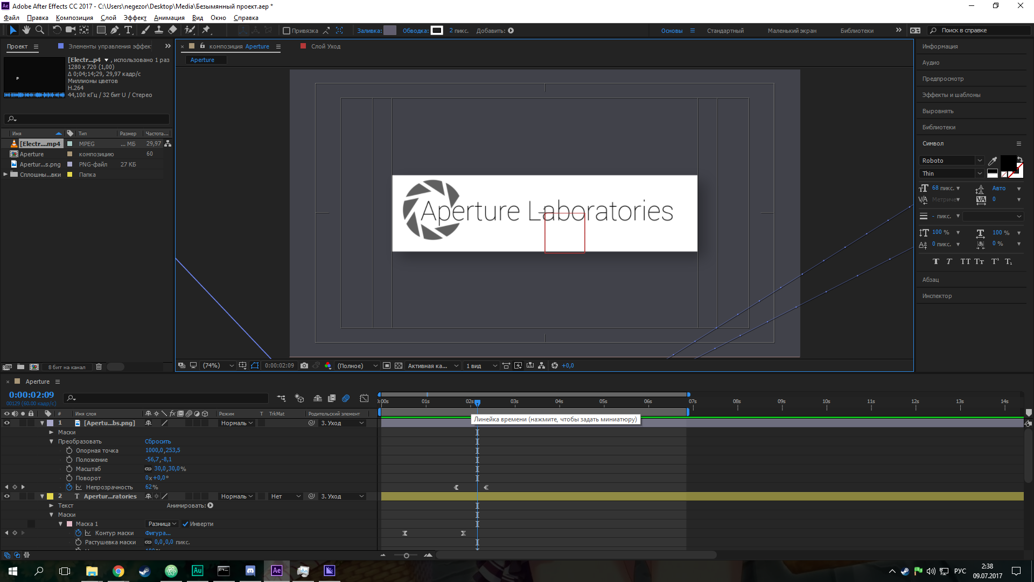This screenshot has width=1034, height=582.
Task: Click the 8 бит на канал depth button
Action: (x=67, y=367)
